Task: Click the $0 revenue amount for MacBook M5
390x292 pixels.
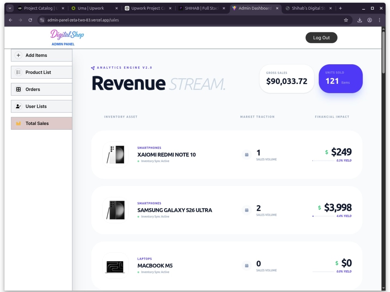Action: pos(346,263)
